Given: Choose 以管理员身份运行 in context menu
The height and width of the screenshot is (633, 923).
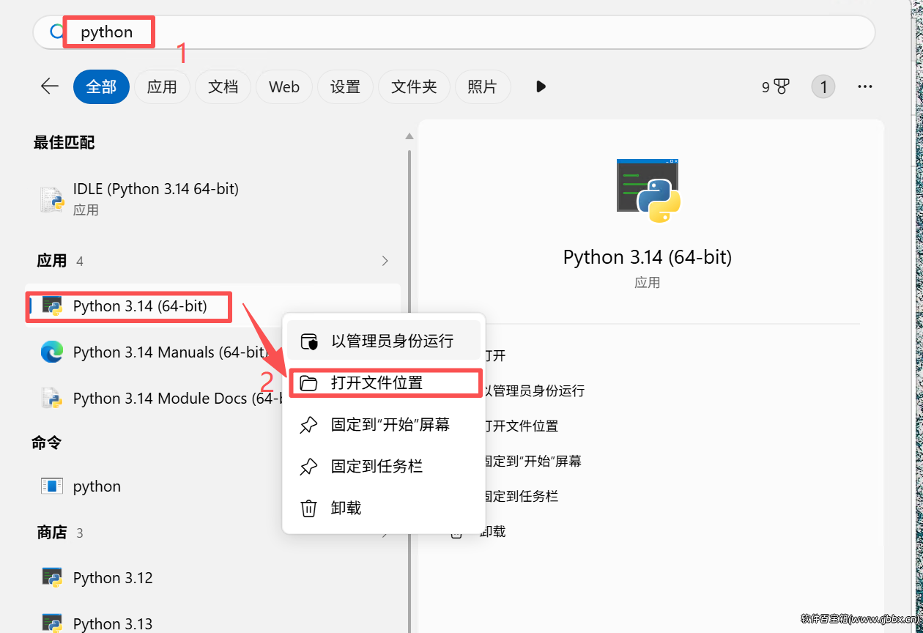Looking at the screenshot, I should click(x=384, y=341).
